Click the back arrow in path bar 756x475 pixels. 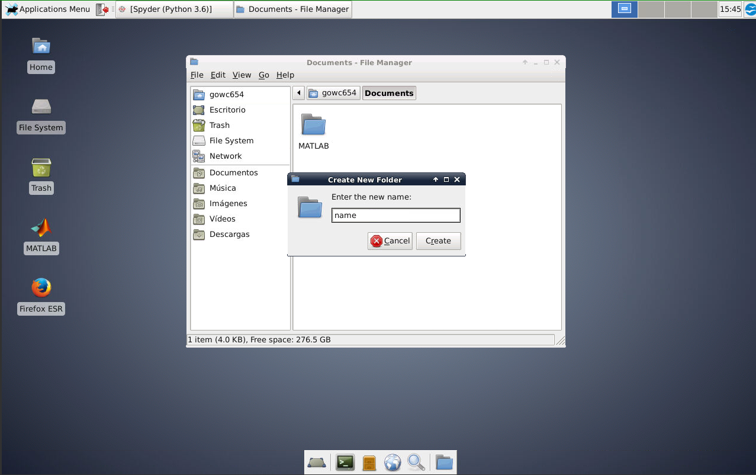click(x=299, y=93)
